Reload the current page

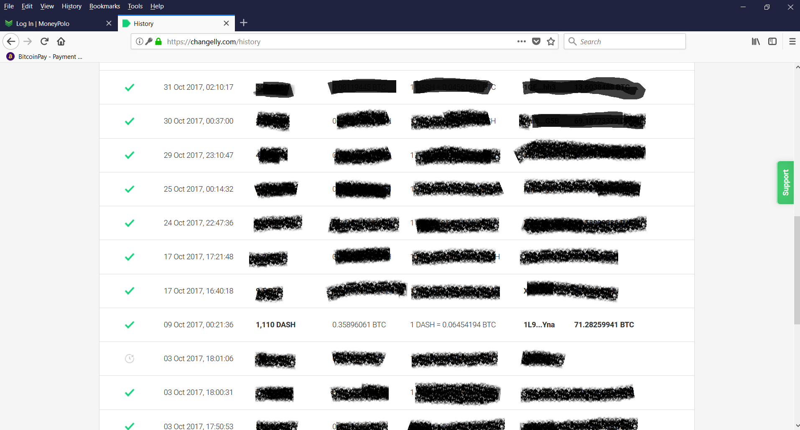click(x=45, y=41)
